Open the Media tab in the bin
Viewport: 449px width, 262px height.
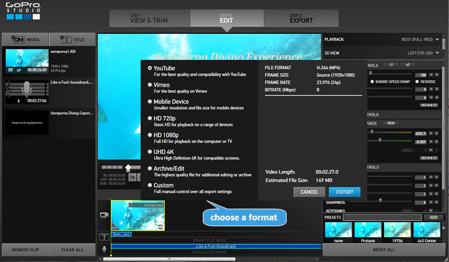coord(25,39)
